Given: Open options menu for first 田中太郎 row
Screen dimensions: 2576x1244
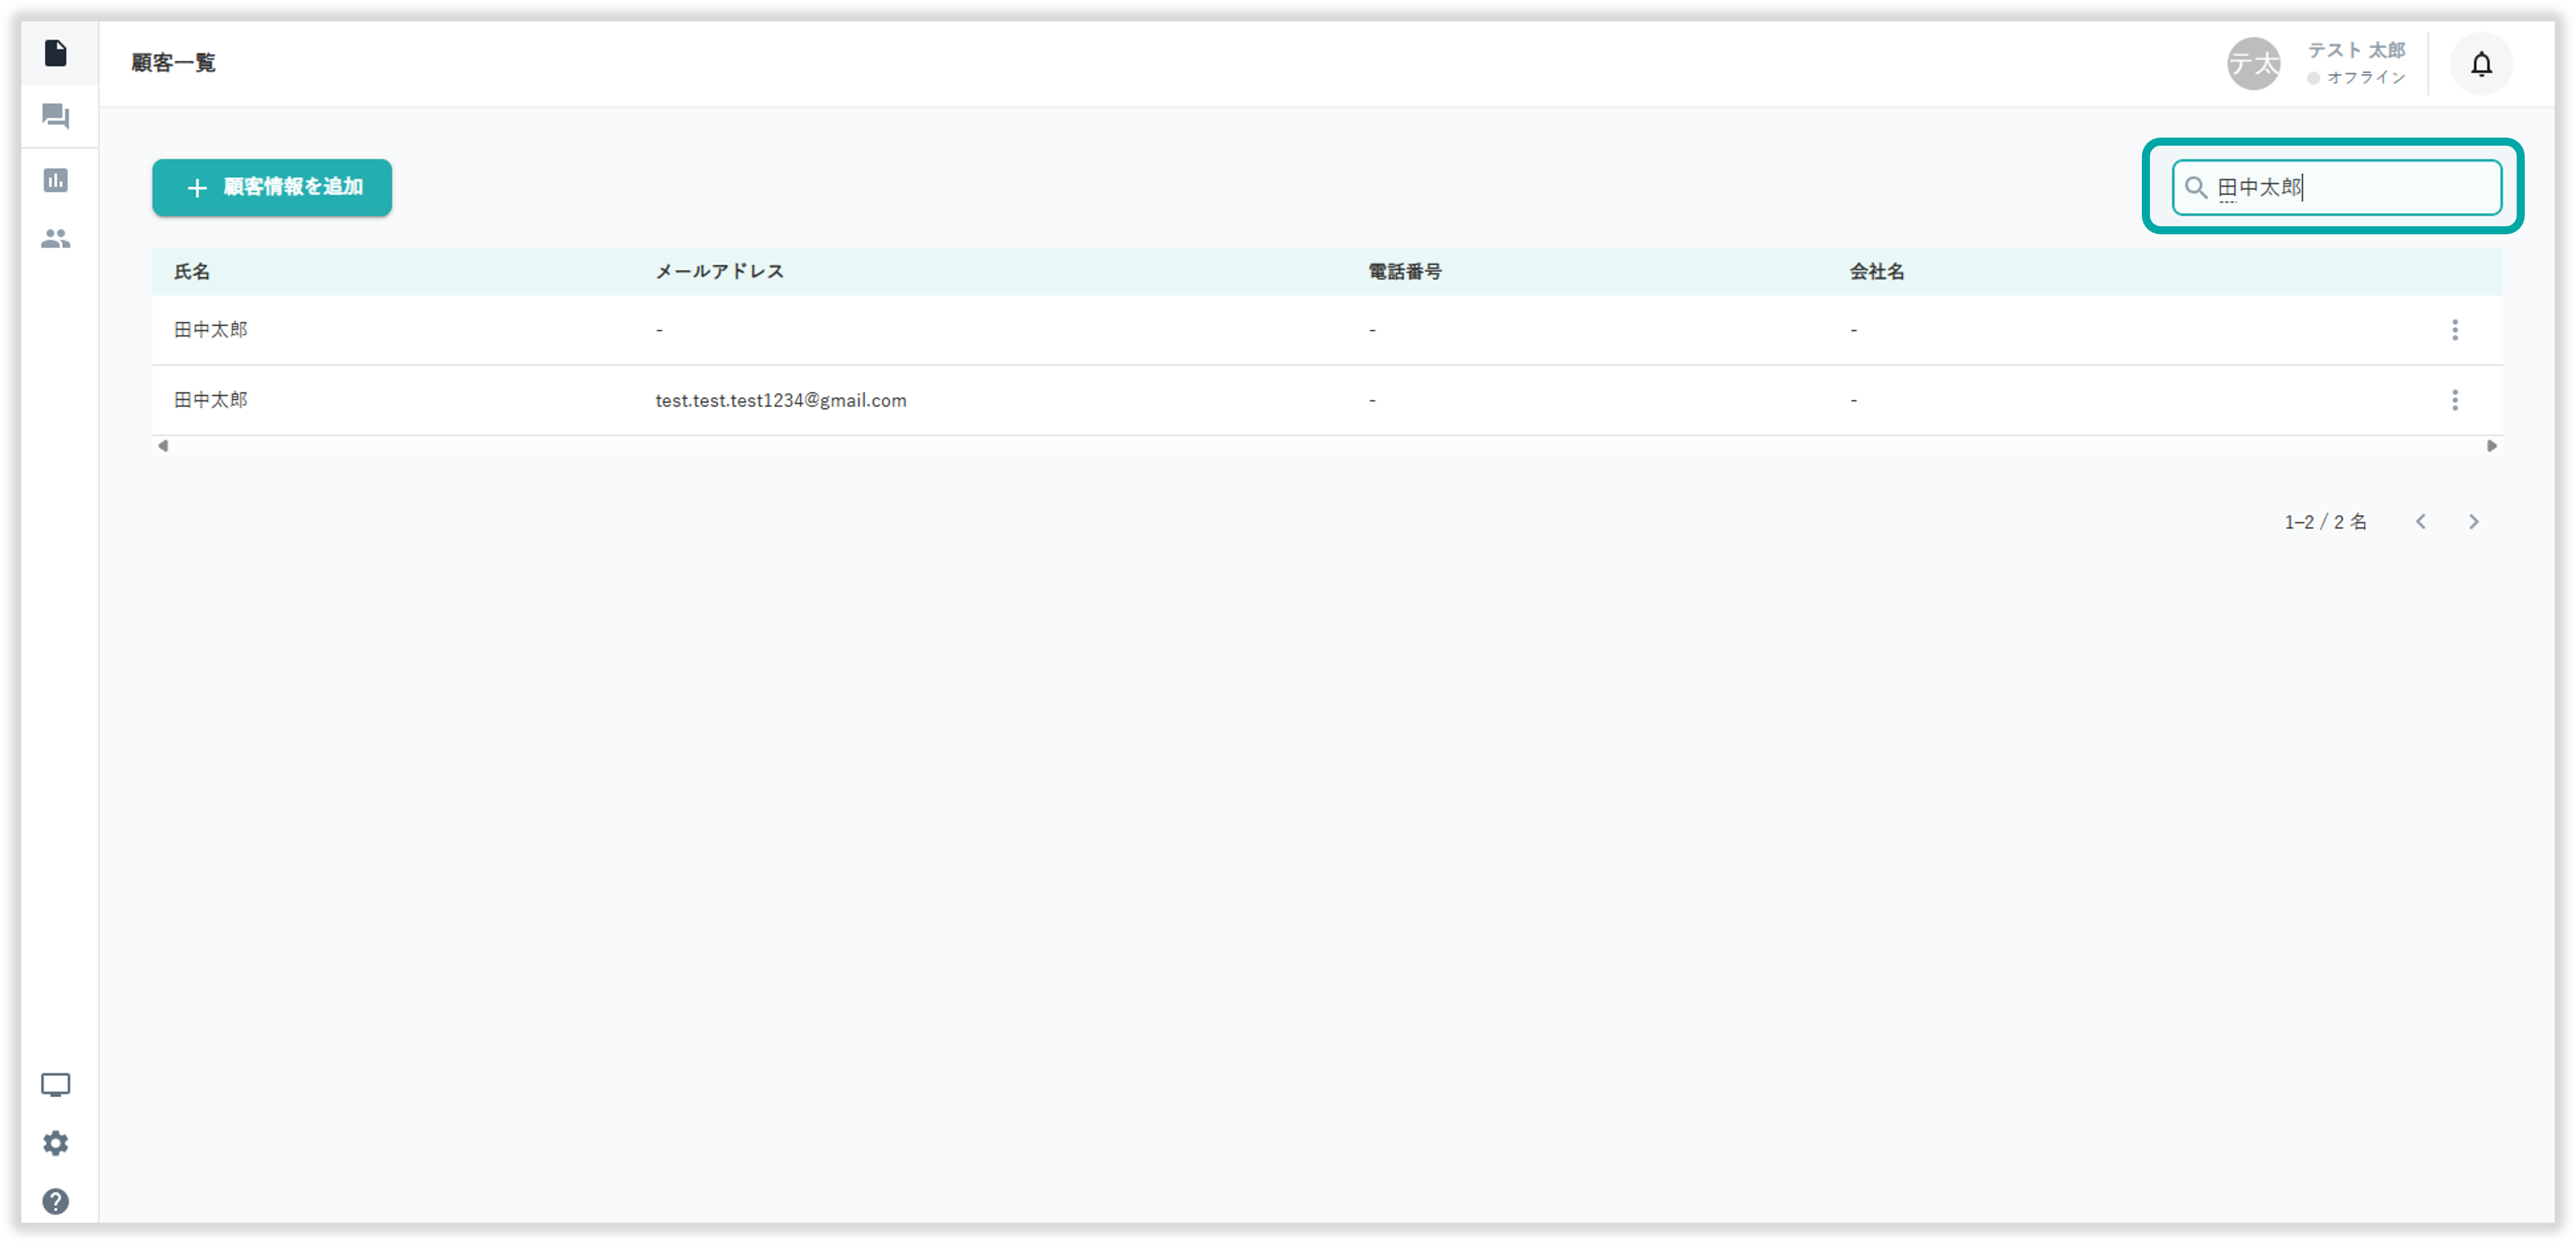Looking at the screenshot, I should click(x=2454, y=330).
